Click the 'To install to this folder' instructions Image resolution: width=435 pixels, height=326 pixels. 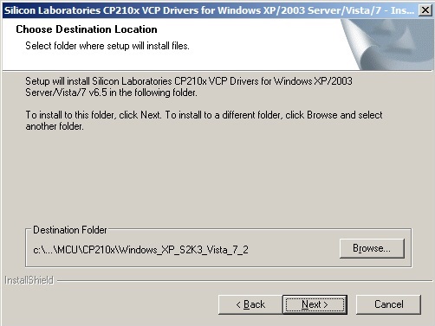click(204, 120)
